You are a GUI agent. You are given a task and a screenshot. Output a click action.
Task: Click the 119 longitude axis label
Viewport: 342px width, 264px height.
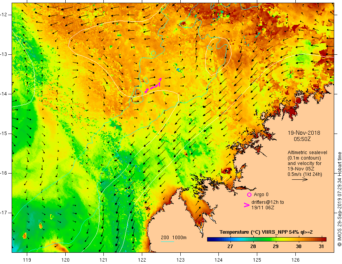(x=27, y=260)
